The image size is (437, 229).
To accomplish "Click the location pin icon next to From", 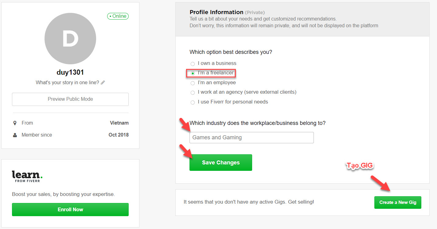I will tap(15, 123).
